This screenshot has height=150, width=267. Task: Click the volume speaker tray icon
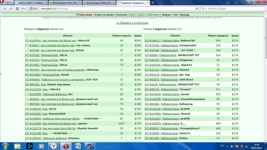pyautogui.click(x=232, y=146)
